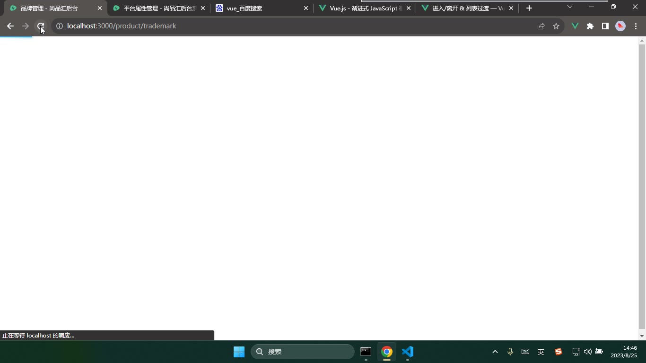The image size is (646, 363).
Task: Switch to the 进入/离开 & 列表过渡 tab
Action: [x=467, y=8]
